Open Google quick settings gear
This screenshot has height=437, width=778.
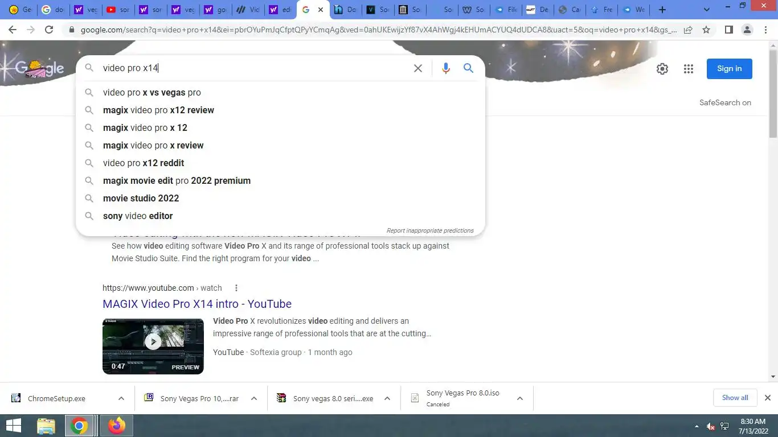662,69
